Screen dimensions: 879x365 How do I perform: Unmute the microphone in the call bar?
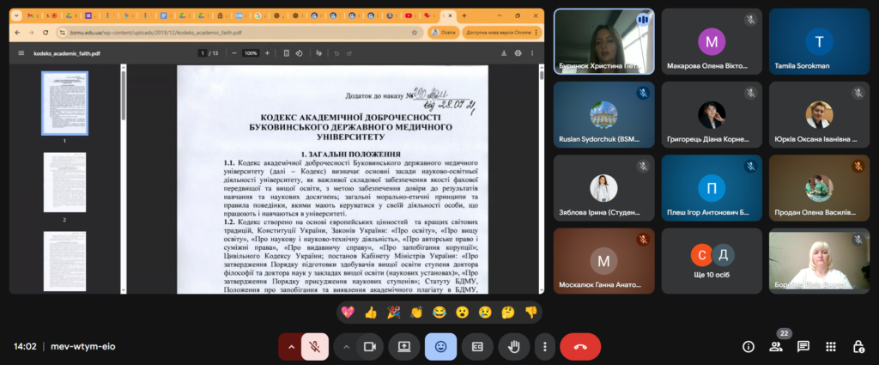click(315, 346)
